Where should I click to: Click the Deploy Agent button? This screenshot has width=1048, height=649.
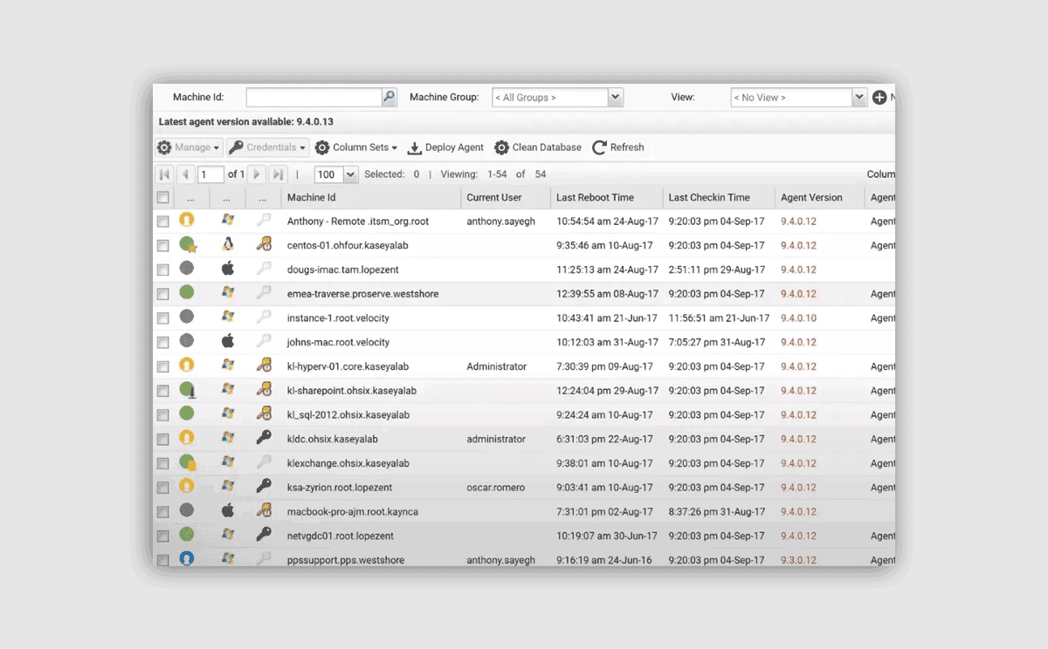click(x=445, y=147)
